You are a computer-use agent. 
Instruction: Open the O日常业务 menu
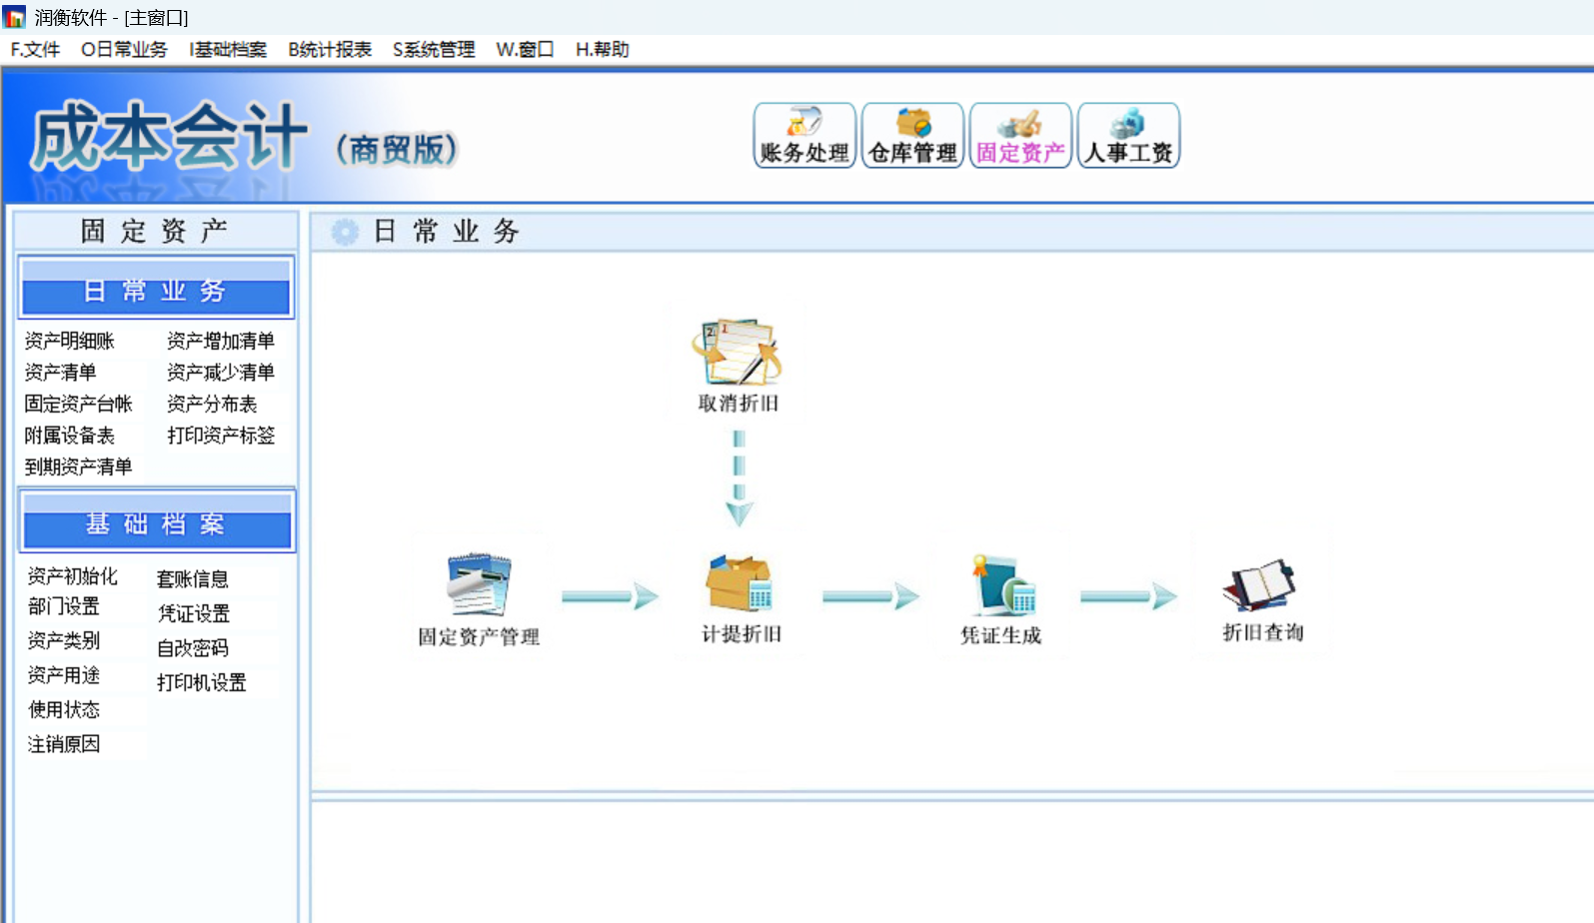point(124,50)
